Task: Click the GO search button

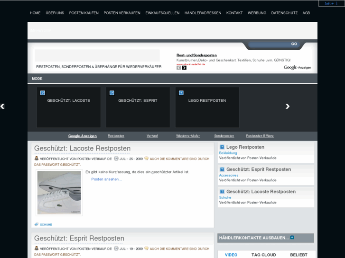Action: 294,44
